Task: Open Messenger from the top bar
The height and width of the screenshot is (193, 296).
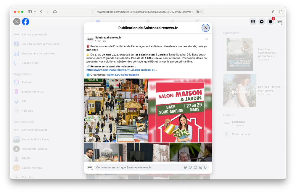Action: tap(262, 21)
